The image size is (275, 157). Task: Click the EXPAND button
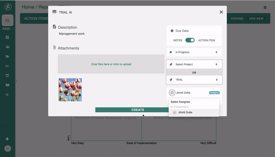tap(237, 19)
